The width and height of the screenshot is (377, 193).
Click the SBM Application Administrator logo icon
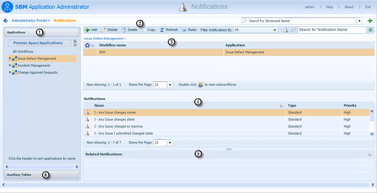pyautogui.click(x=7, y=7)
